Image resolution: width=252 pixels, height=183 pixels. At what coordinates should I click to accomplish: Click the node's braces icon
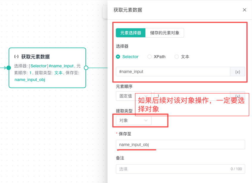point(16,57)
